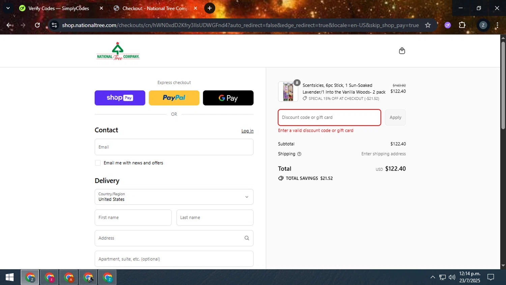Expand the Country/Region dropdown
506x285 pixels.
coord(174,197)
